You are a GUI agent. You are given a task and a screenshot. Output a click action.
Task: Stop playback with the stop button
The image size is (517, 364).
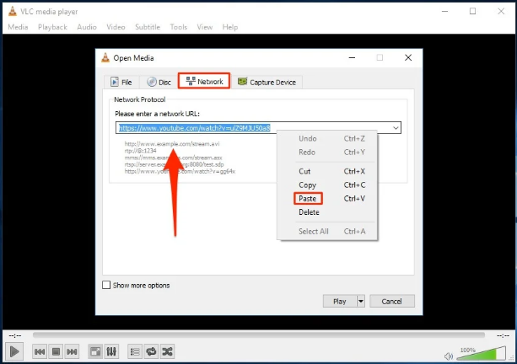[56, 352]
